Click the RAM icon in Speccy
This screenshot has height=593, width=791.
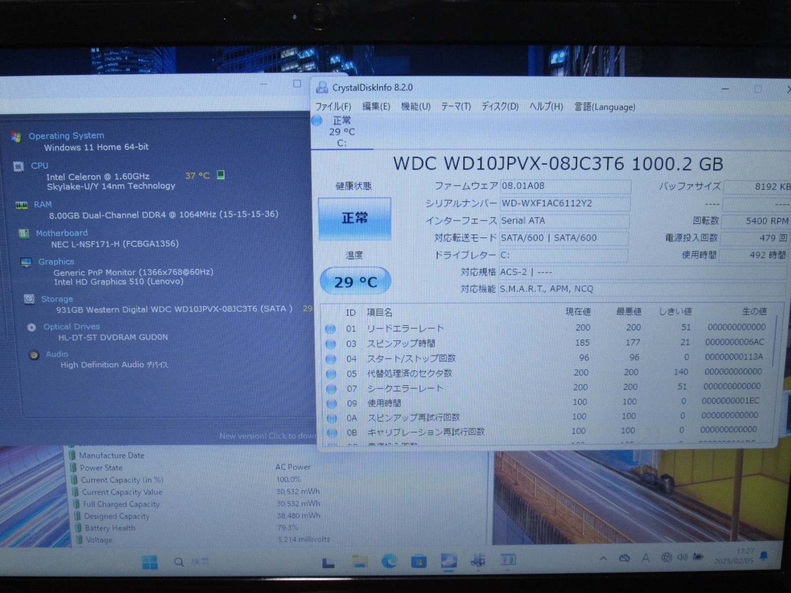21,205
